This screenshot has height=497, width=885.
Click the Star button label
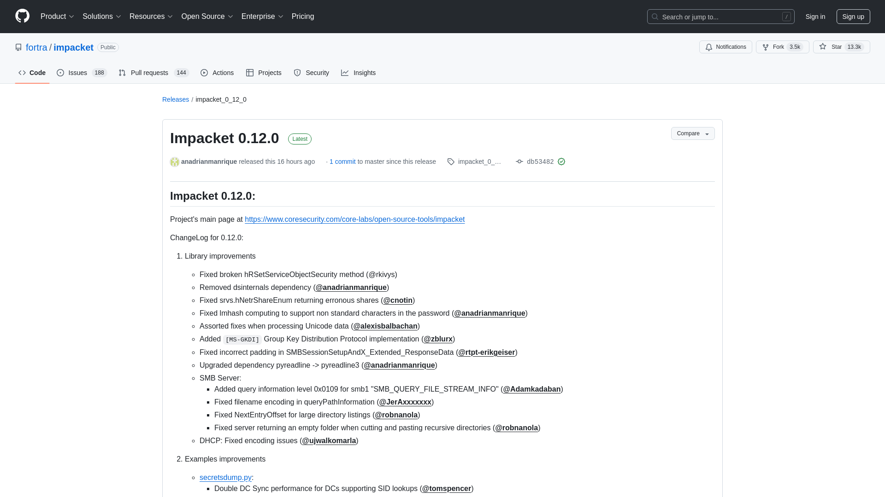click(836, 47)
